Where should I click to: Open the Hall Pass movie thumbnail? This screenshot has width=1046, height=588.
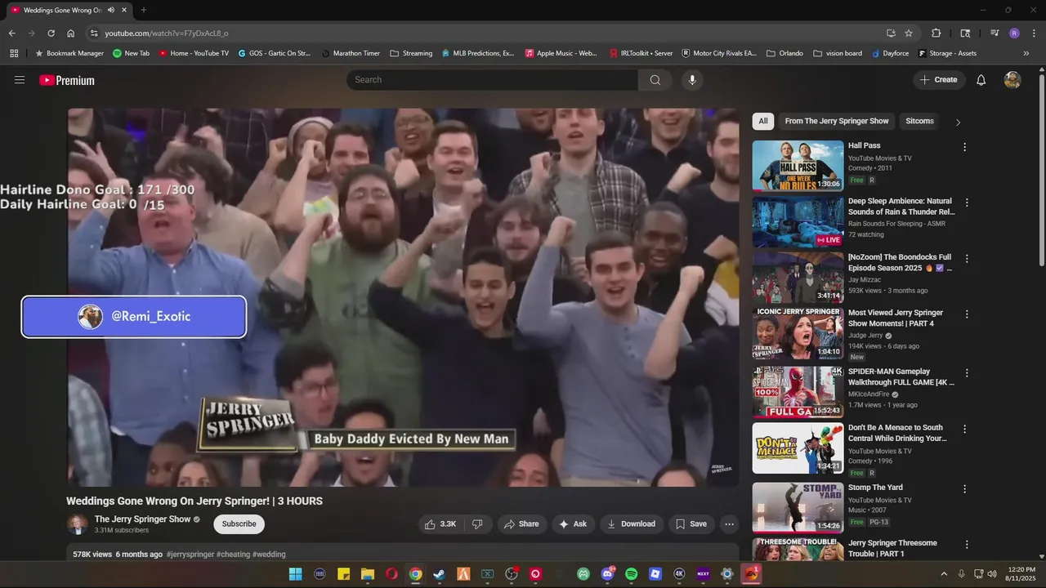point(798,166)
